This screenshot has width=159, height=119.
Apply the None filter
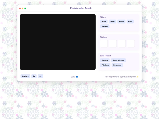pos(104,21)
